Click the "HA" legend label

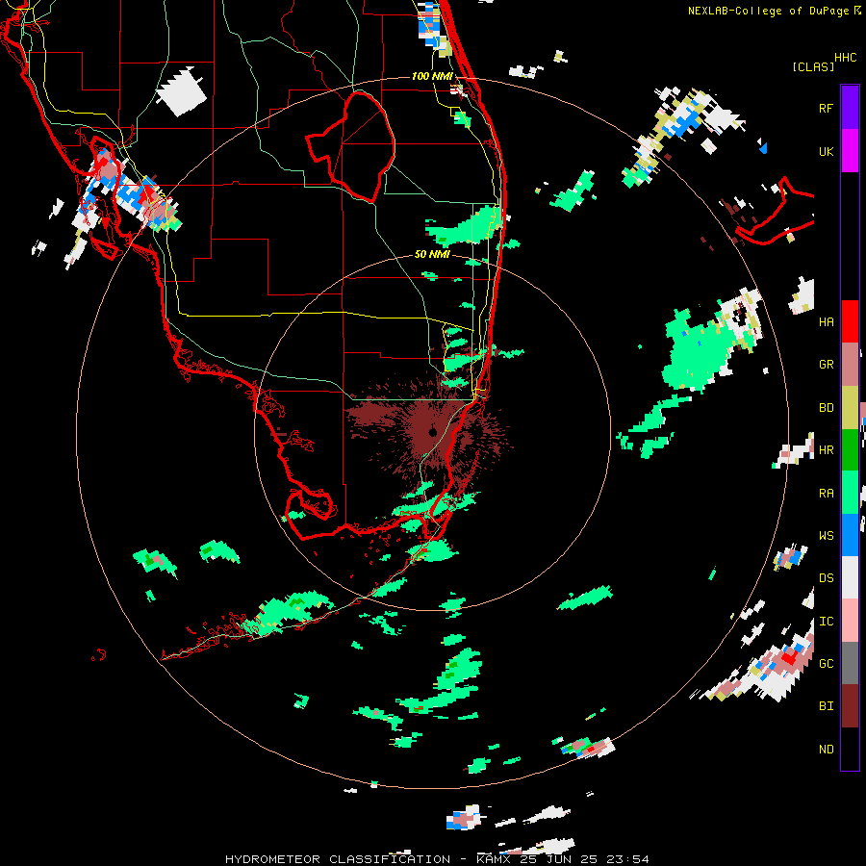click(826, 322)
